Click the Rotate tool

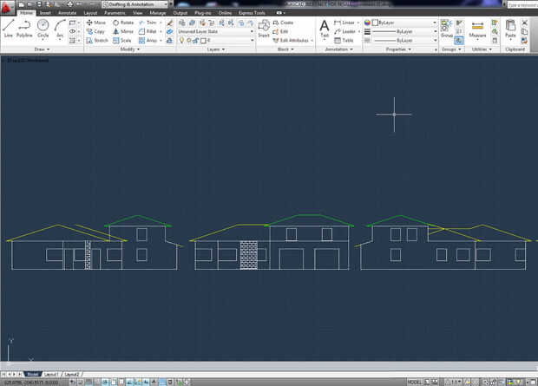coord(123,23)
